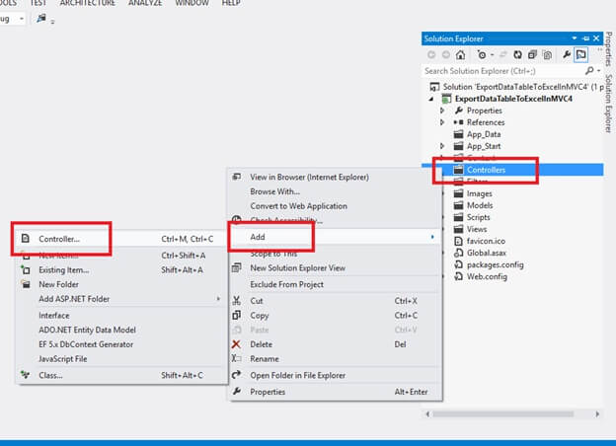616x446 pixels.
Task: Click the Back arrow in Solution Explorer toolbar
Action: [431, 55]
